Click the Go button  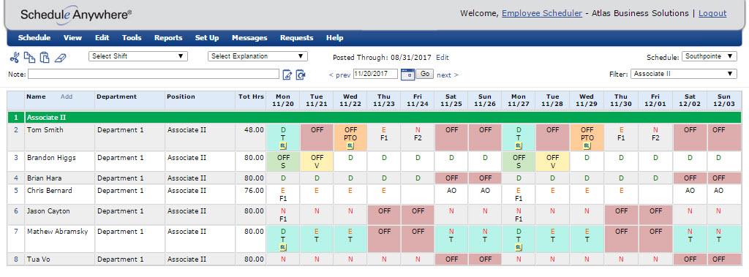click(x=425, y=74)
